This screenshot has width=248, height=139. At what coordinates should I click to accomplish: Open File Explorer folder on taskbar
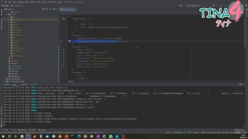click(x=91, y=136)
